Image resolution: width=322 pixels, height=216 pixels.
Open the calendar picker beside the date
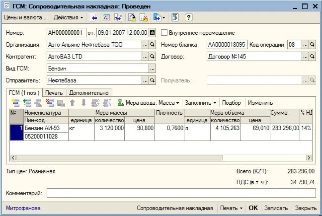(152, 33)
